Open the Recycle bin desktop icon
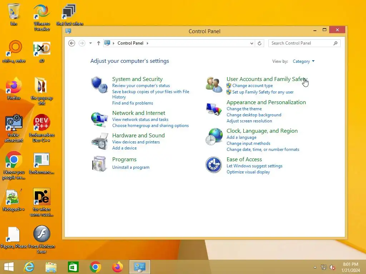Image resolution: width=366 pixels, height=274 pixels. (14, 14)
